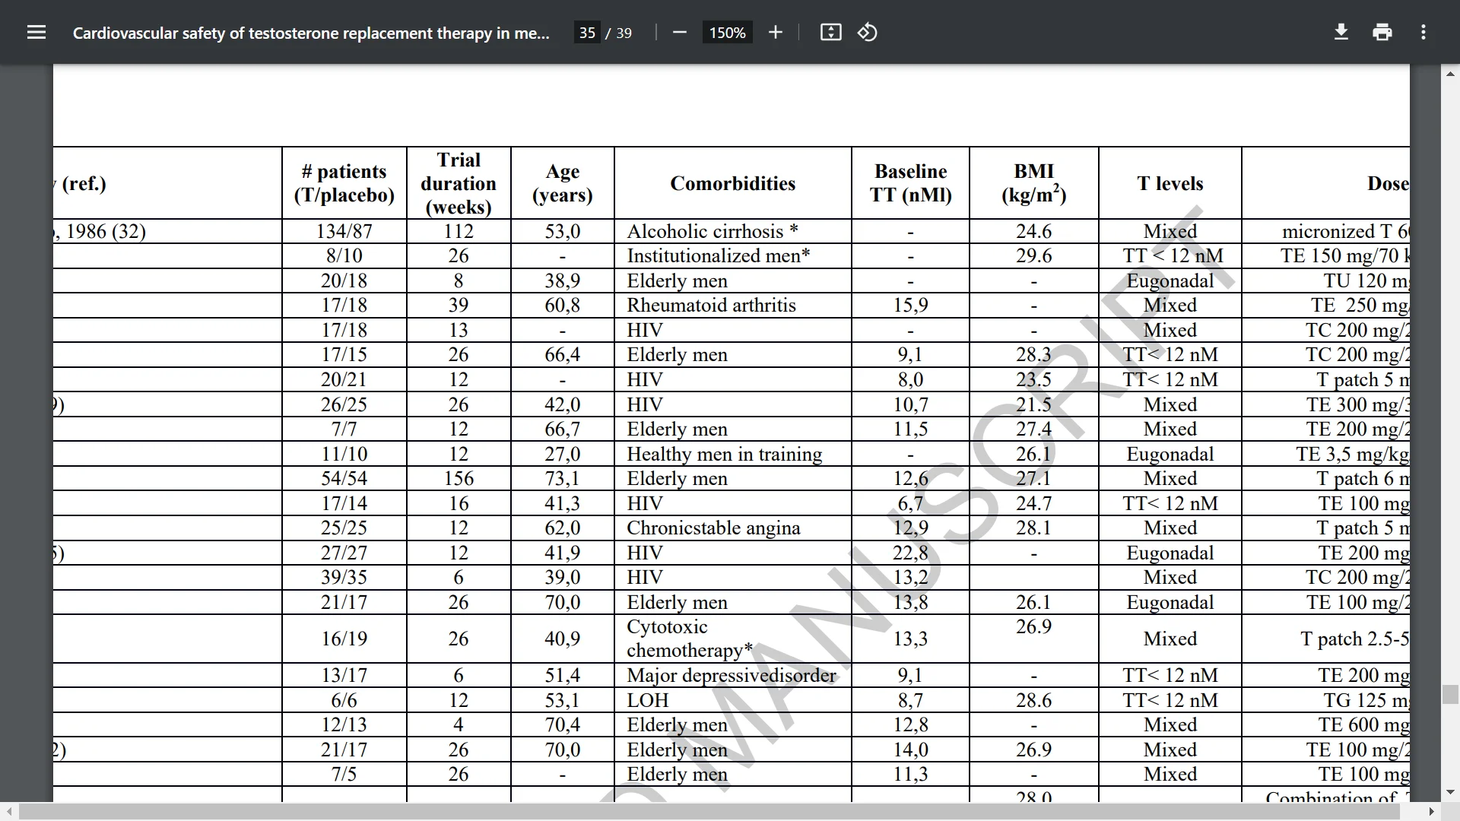
Task: Download the PDF file
Action: [x=1341, y=33]
